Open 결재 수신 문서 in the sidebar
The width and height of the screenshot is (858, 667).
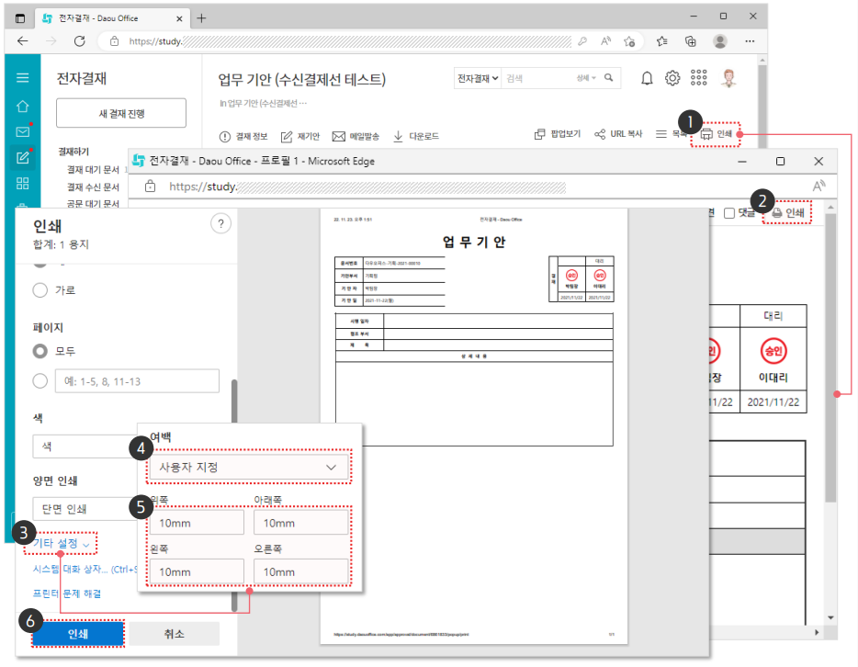93,187
